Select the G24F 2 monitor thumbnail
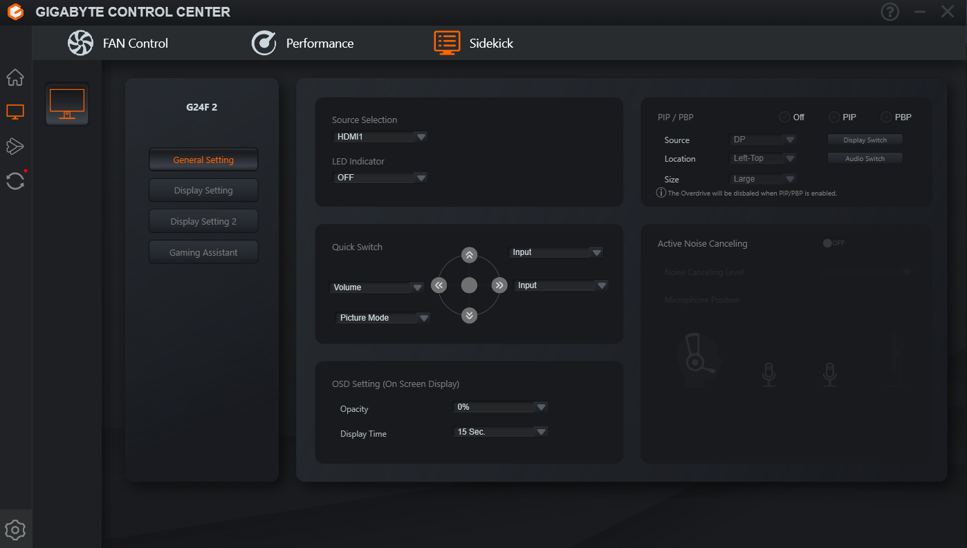Image resolution: width=967 pixels, height=548 pixels. [x=67, y=104]
